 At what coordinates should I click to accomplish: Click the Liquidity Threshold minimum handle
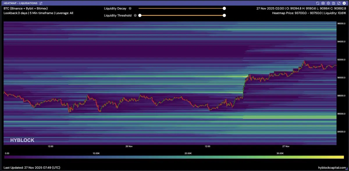[140, 15]
